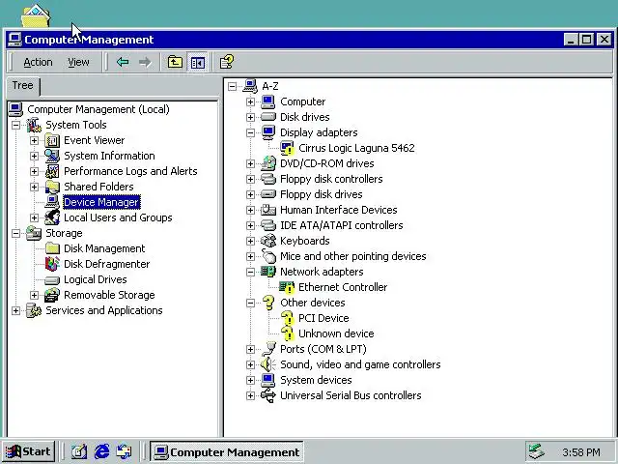
Task: Click the Start button
Action: pos(28,451)
